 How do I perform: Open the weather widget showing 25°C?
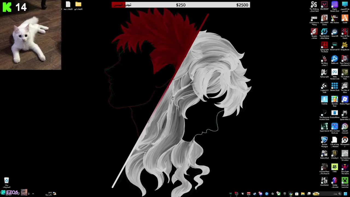point(51,194)
